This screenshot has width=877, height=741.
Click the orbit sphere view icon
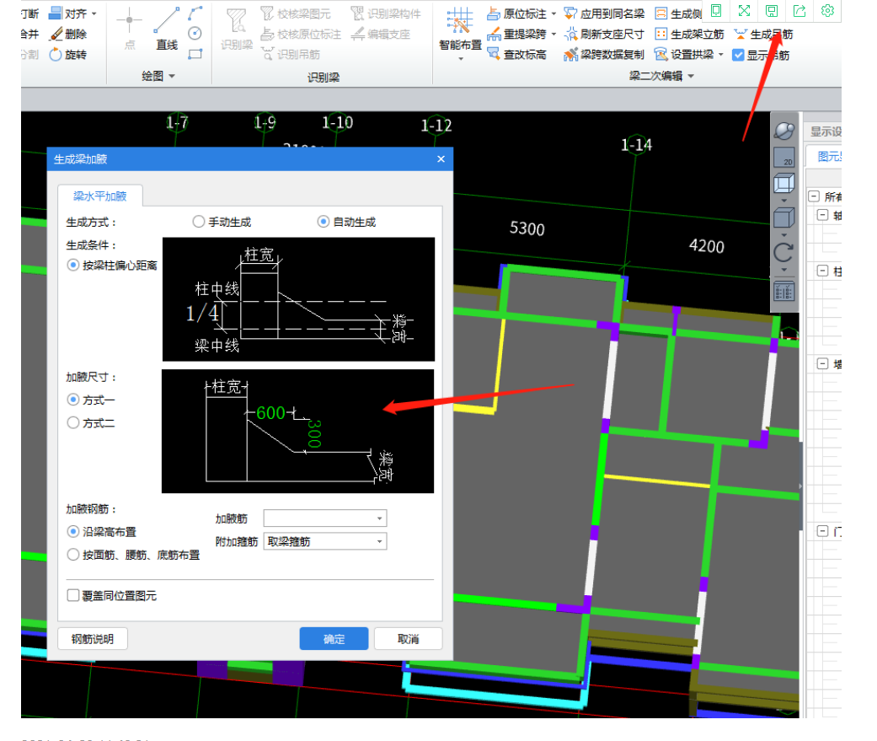784,131
